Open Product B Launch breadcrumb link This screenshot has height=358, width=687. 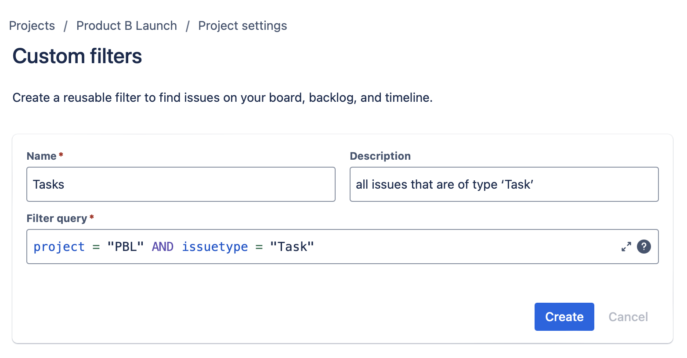pyautogui.click(x=127, y=26)
